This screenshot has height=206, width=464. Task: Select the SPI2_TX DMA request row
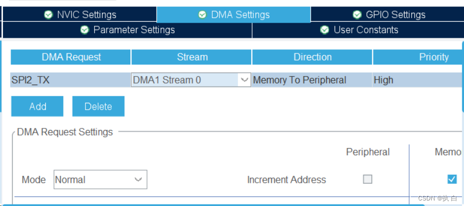237,80
